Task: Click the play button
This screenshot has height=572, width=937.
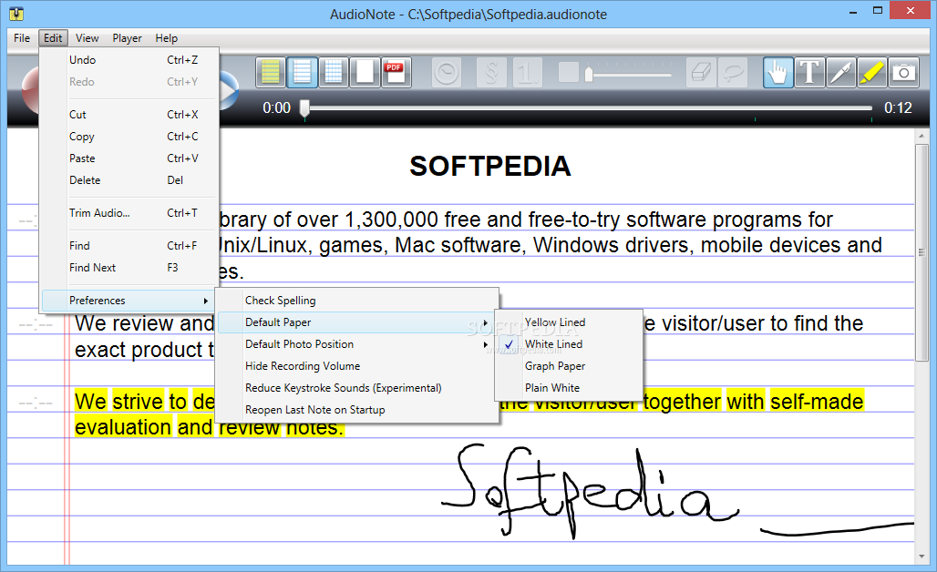Action: 230,91
